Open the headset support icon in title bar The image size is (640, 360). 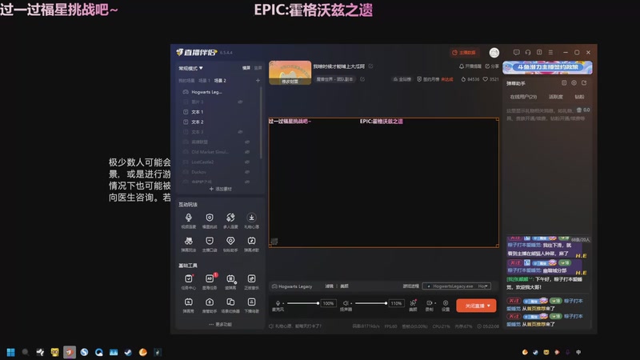tap(528, 52)
